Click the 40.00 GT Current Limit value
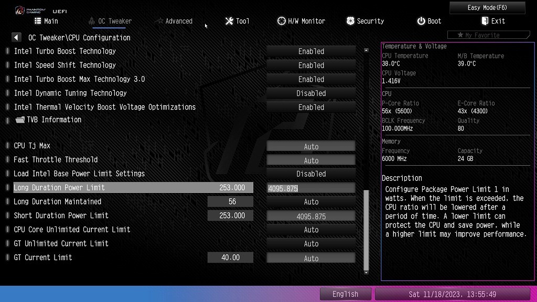Screen dimensions: 537x302 click(x=231, y=257)
